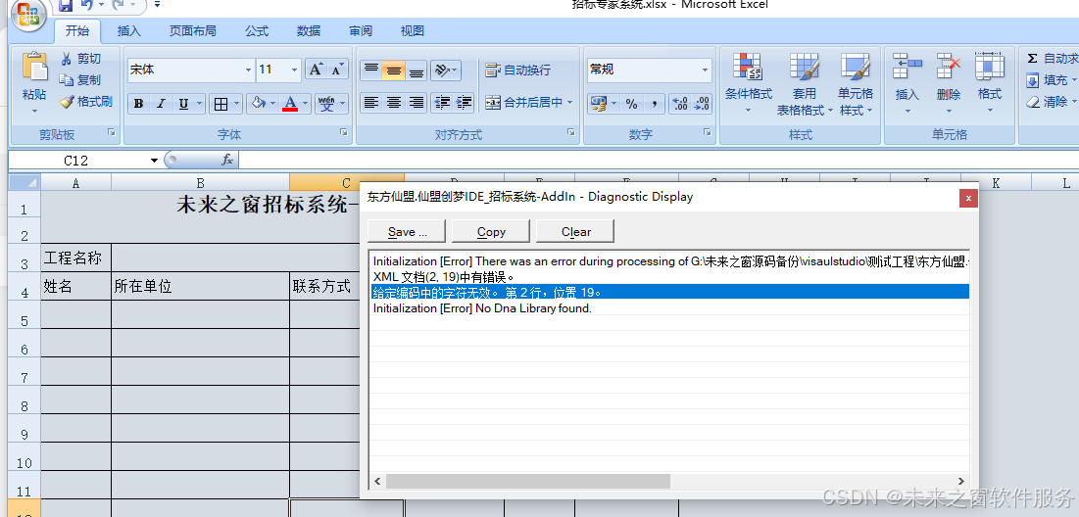This screenshot has width=1079, height=517.
Task: Click Format cells (格式) icon
Action: [x=990, y=67]
